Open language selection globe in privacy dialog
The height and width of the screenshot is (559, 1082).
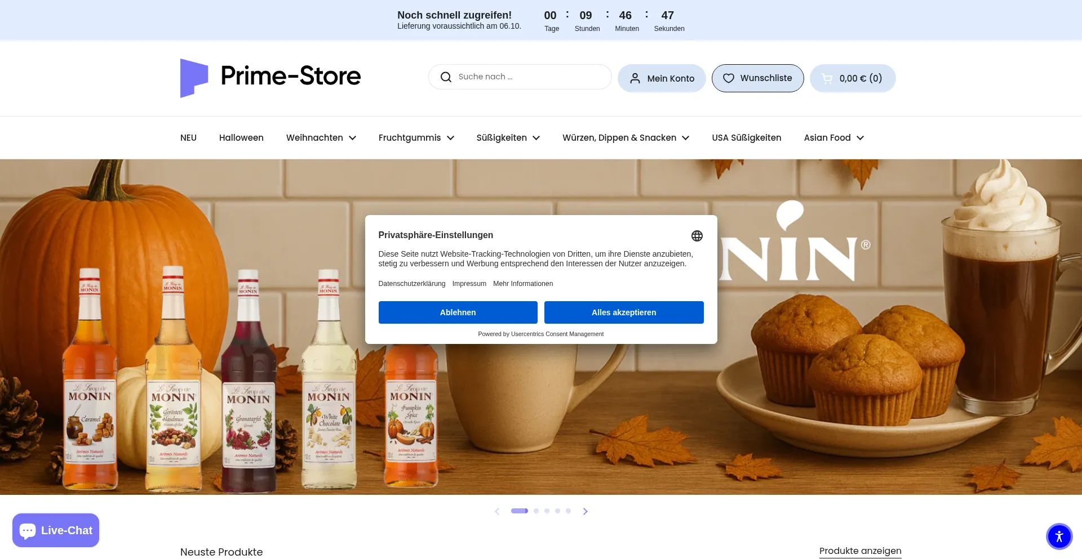click(x=697, y=236)
